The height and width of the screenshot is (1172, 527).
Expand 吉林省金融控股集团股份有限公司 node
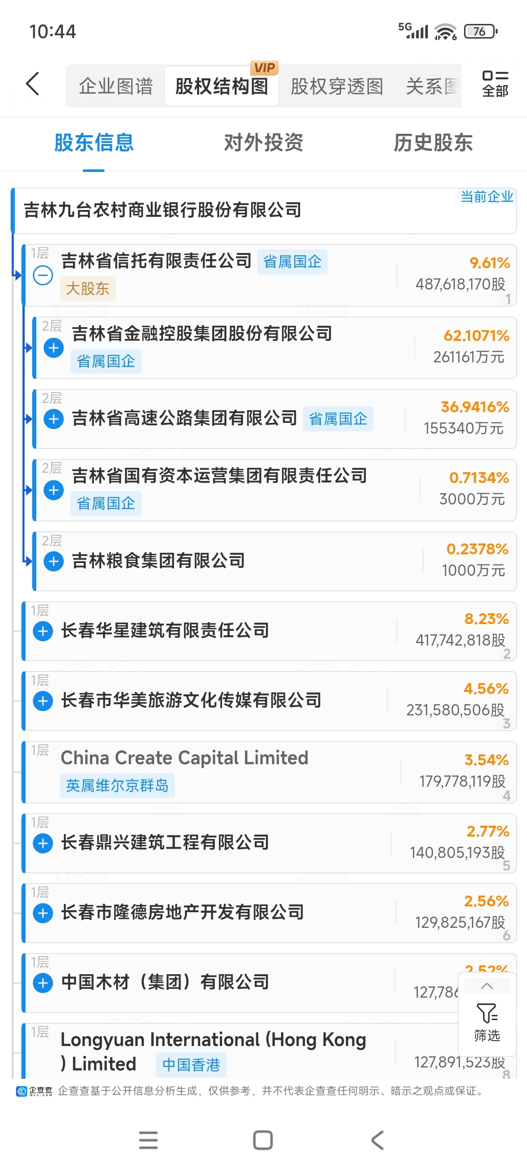(x=54, y=348)
